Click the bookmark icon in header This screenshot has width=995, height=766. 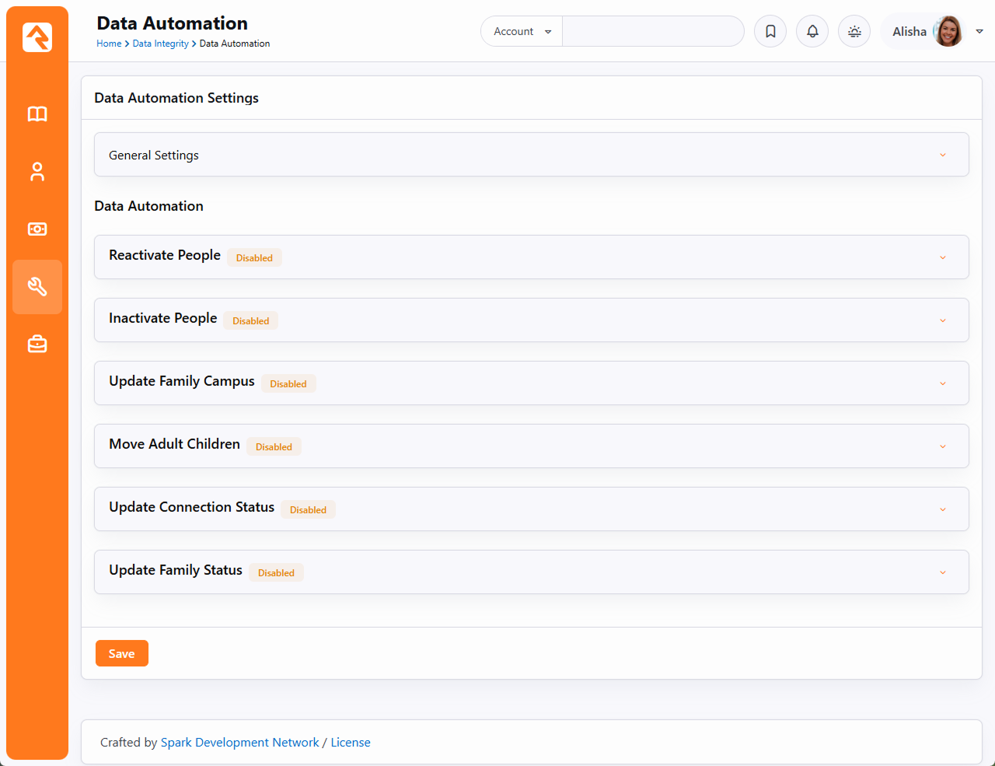click(x=770, y=32)
